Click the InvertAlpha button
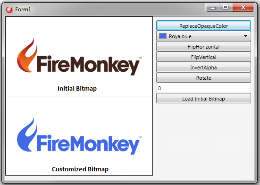The height and width of the screenshot is (185, 260). pyautogui.click(x=203, y=67)
